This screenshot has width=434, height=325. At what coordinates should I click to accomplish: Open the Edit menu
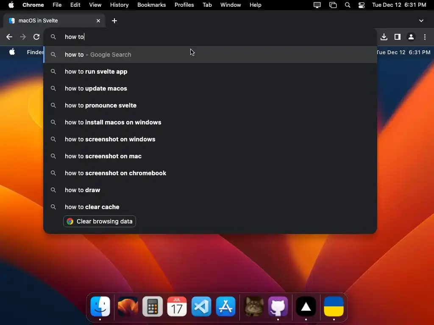[x=75, y=5]
